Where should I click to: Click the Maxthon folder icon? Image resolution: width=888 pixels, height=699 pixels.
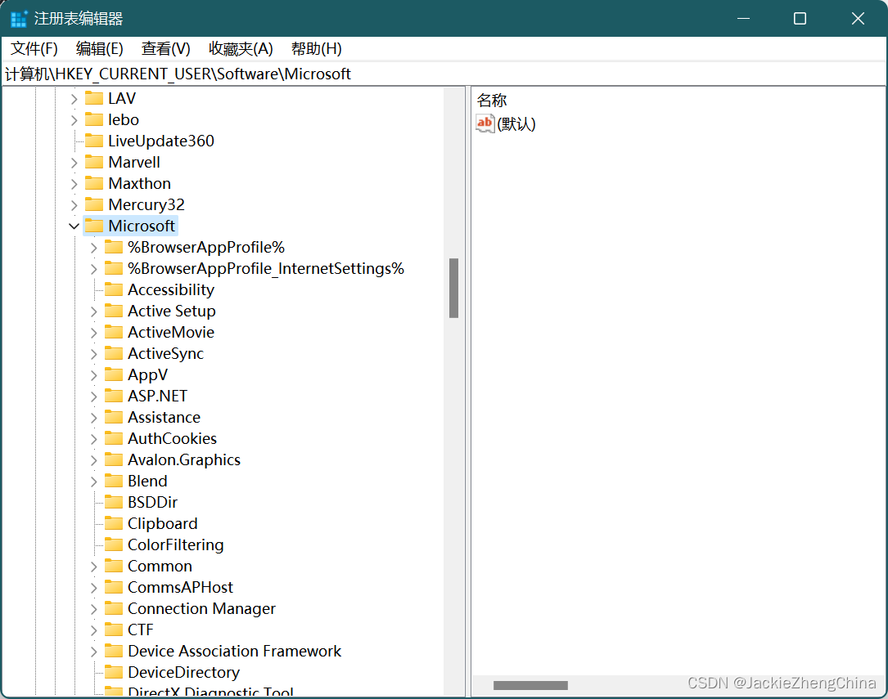click(x=94, y=183)
